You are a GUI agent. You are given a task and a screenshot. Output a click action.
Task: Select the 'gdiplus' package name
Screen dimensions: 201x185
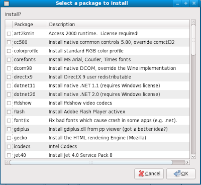tap(22, 129)
